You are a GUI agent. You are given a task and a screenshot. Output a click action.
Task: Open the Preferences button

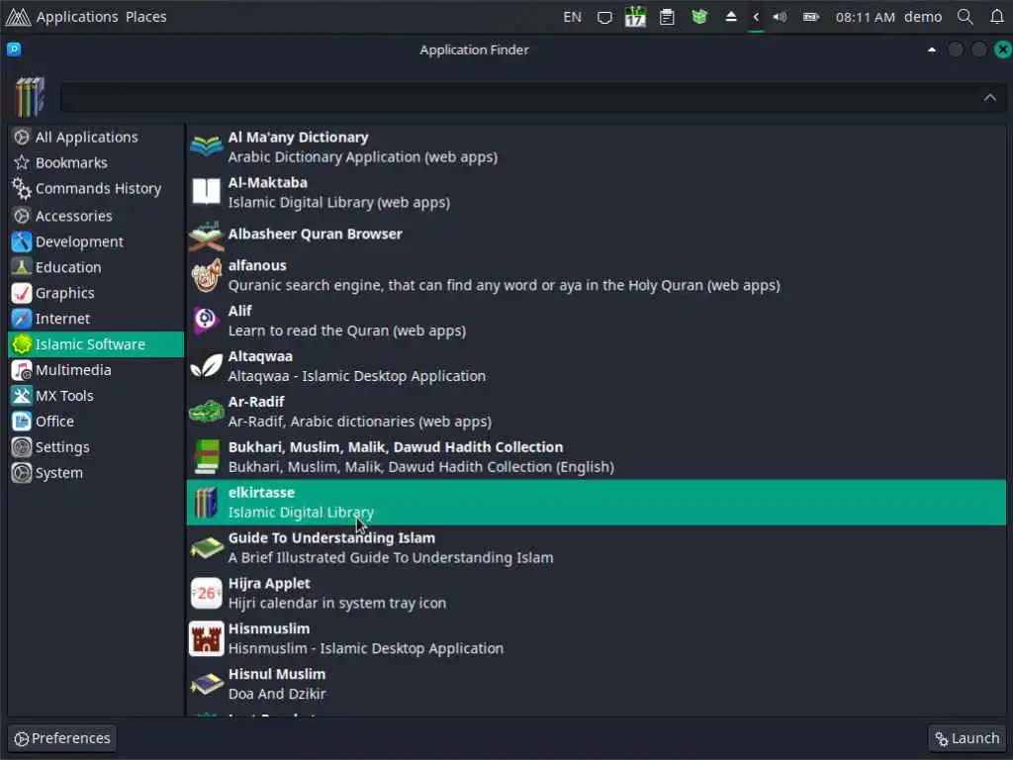[62, 738]
